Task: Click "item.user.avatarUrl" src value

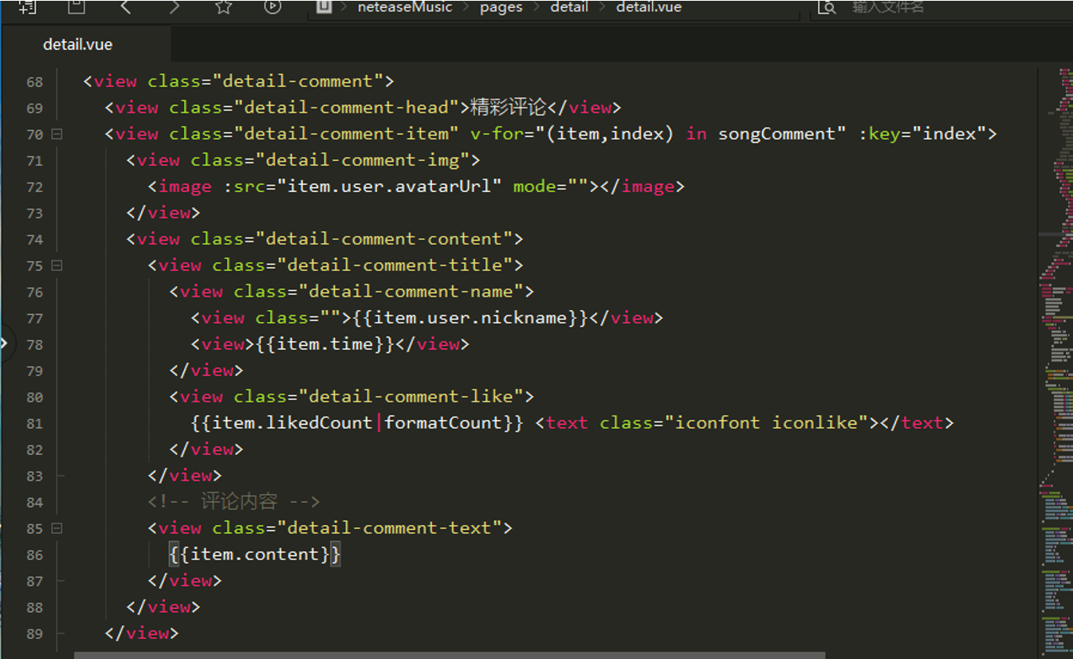Action: [x=389, y=186]
